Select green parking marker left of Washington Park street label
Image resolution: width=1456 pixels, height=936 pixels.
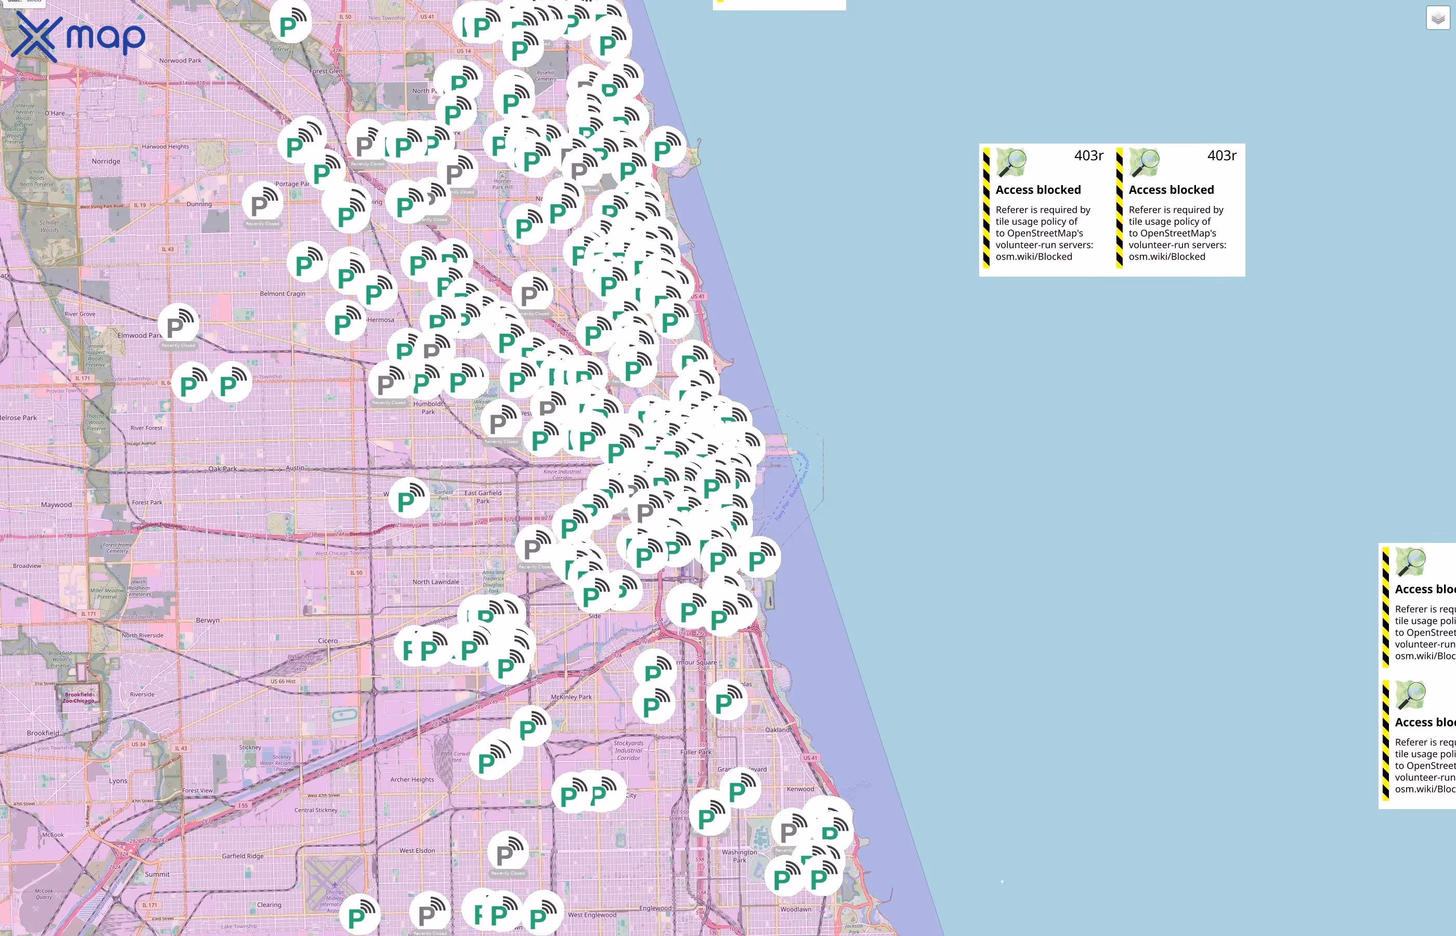point(709,815)
